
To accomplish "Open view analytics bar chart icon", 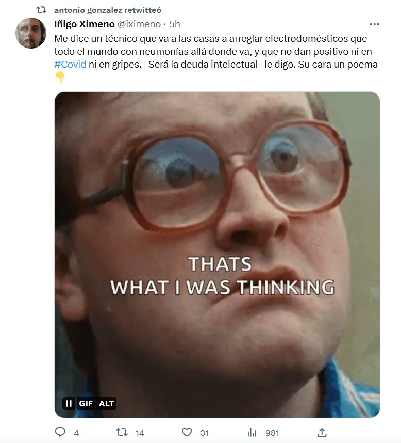I will point(252,432).
